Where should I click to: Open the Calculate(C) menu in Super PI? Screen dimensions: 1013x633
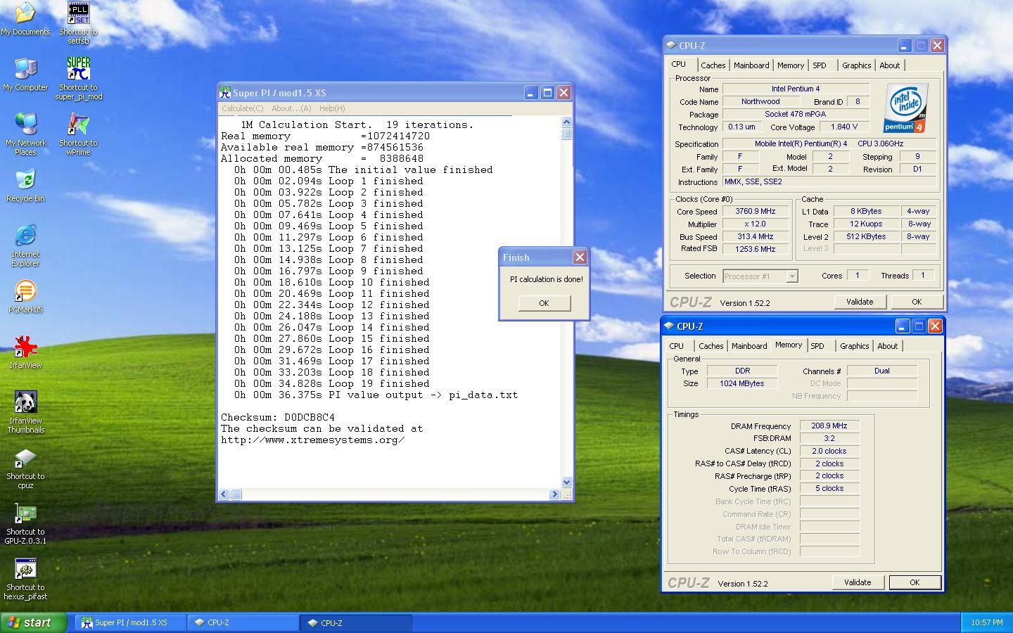pyautogui.click(x=243, y=108)
